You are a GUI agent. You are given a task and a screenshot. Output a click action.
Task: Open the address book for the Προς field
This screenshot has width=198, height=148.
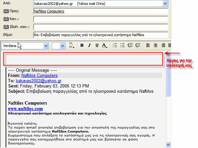click(x=6, y=11)
